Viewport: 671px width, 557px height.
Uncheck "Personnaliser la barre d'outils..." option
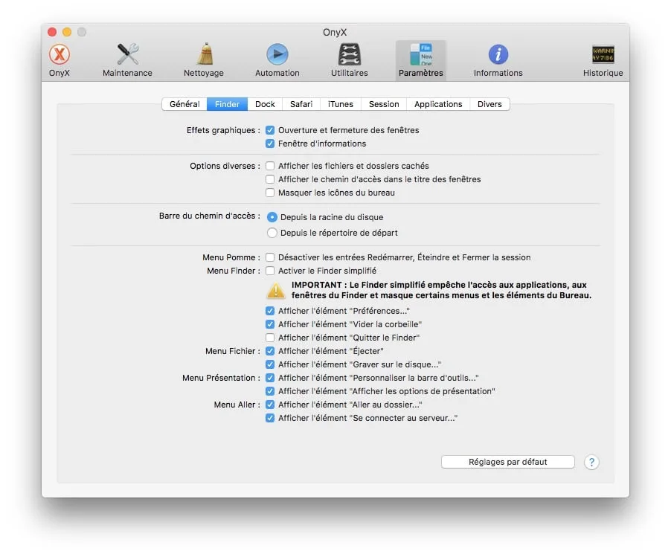click(270, 379)
